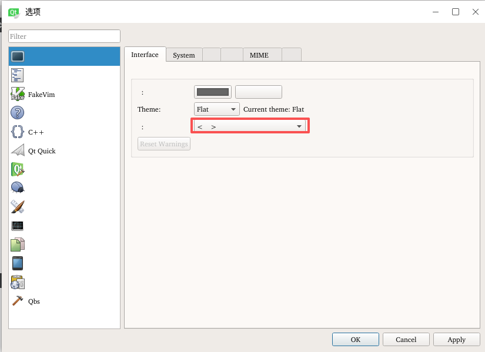Click the Apply button
Viewport: 485px width, 352px height.
[x=457, y=339]
